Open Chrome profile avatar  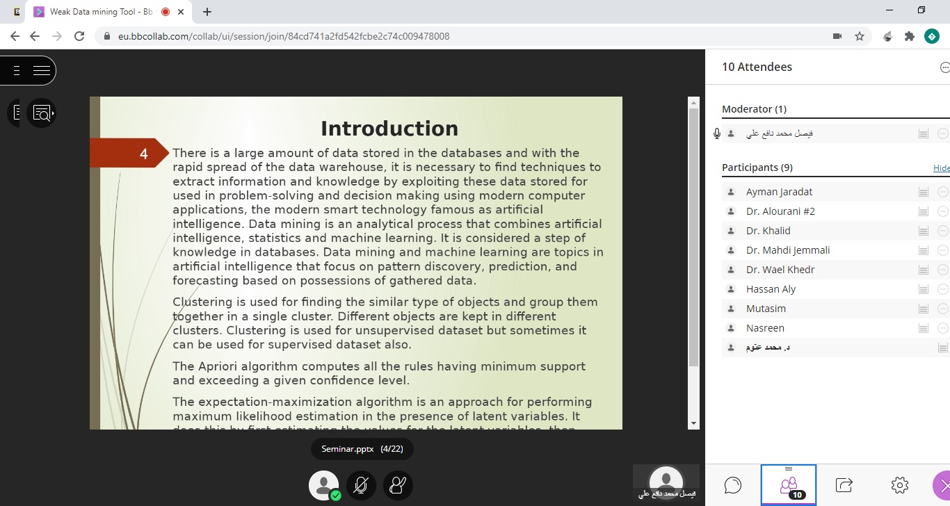[932, 36]
